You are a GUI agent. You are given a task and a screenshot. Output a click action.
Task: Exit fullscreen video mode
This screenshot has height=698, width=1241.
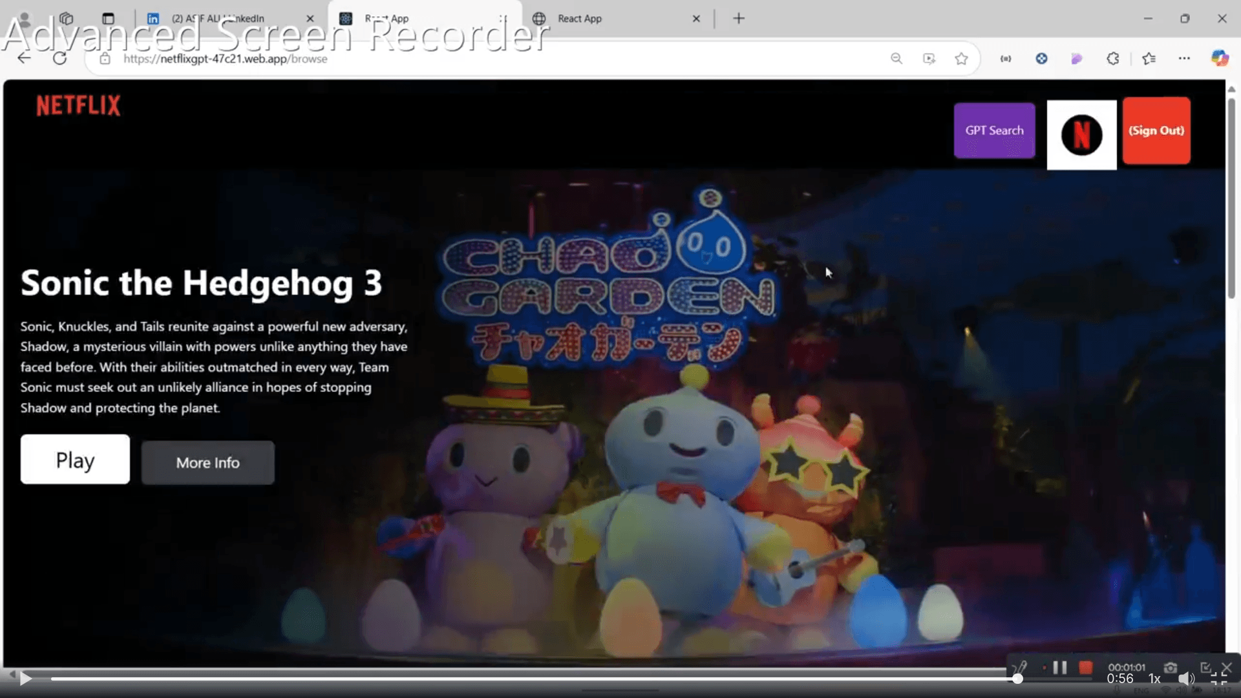click(1219, 679)
